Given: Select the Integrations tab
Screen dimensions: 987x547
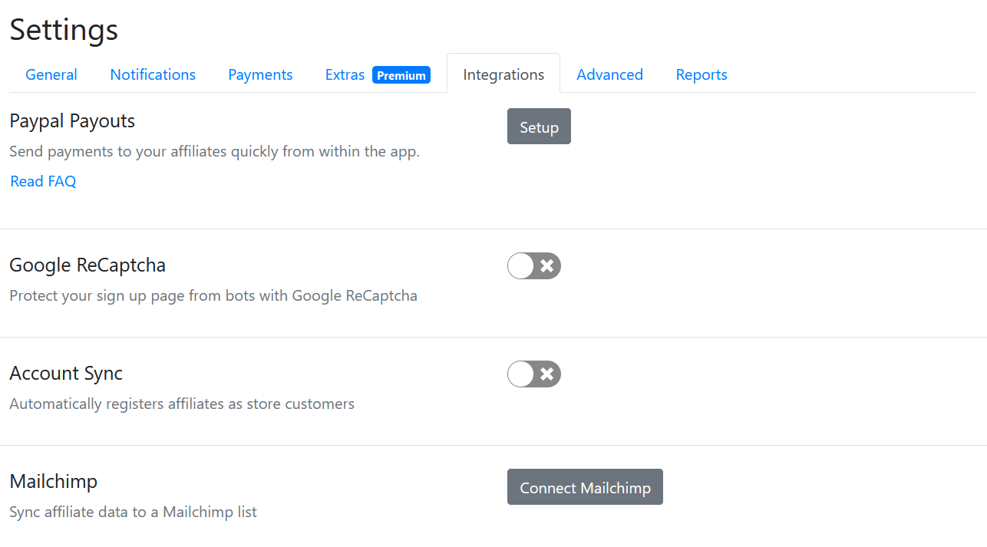Looking at the screenshot, I should tap(503, 74).
